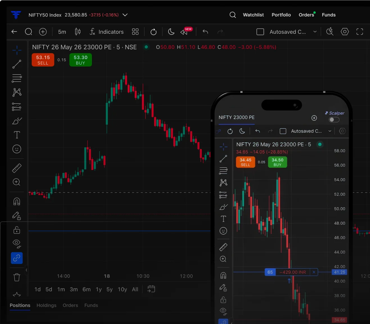This screenshot has height=324, width=370.
Task: Open chart settings hexagon icon
Action: click(x=345, y=32)
